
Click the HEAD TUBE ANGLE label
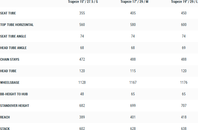(x=14, y=48)
